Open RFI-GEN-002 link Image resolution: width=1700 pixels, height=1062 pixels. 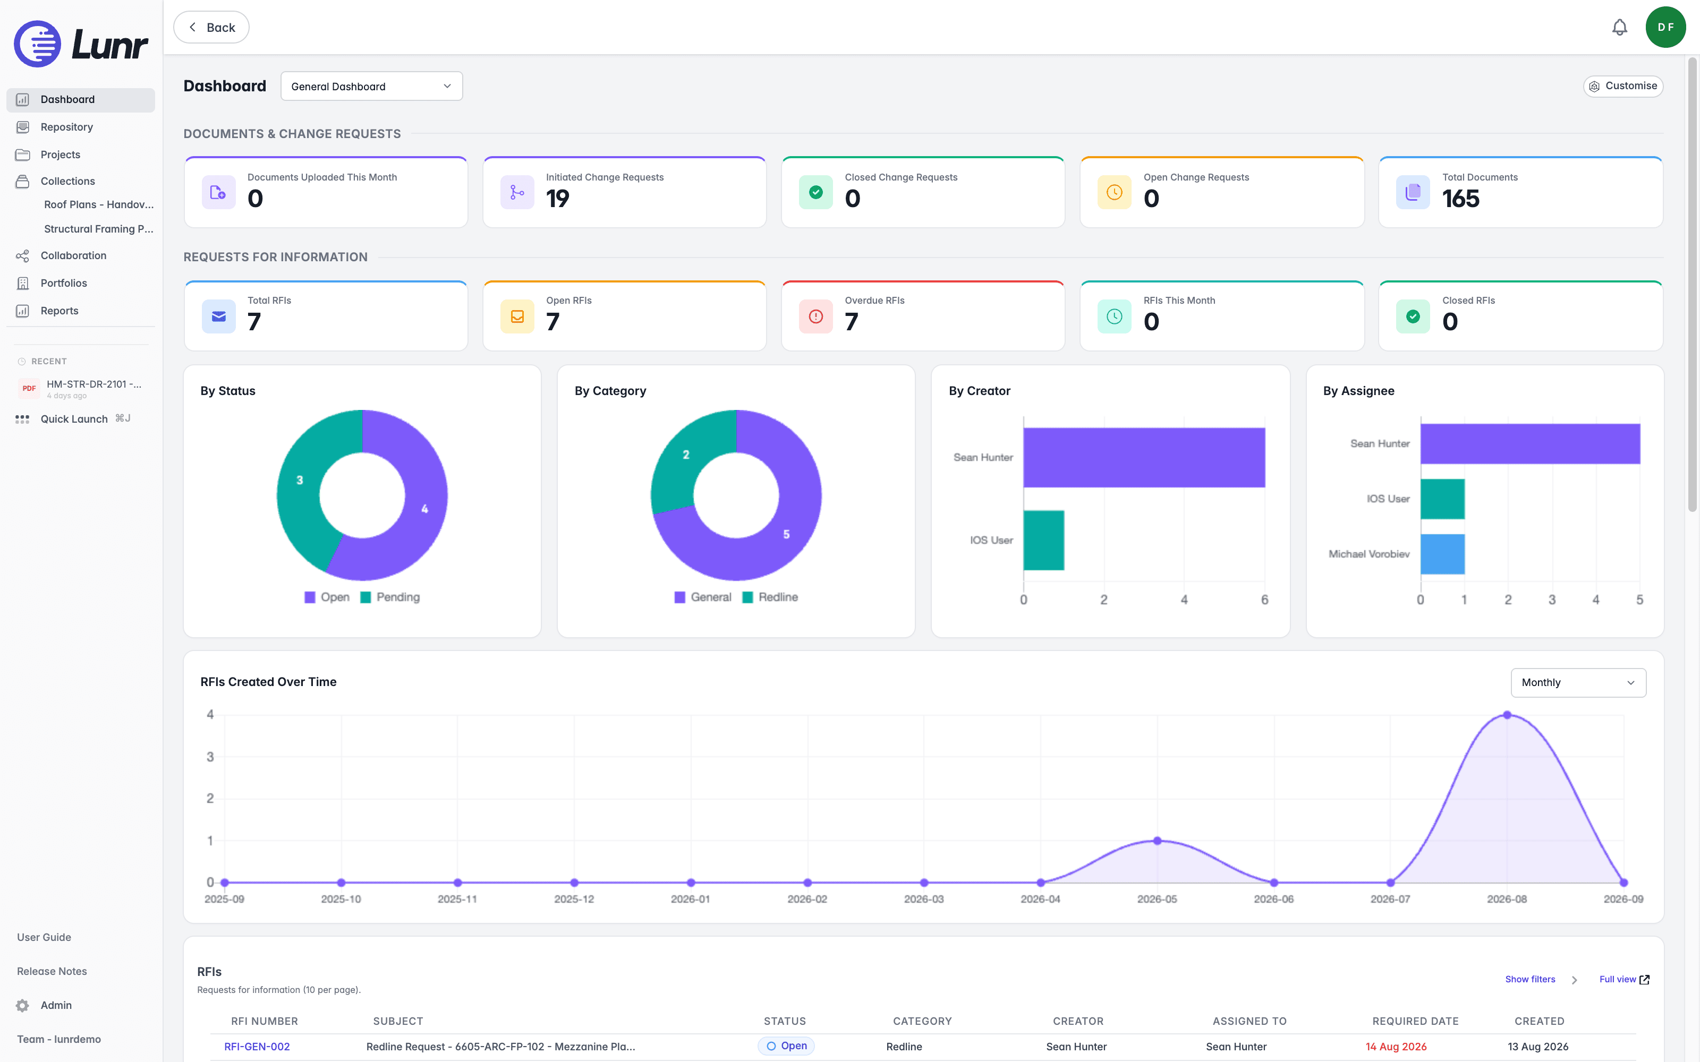tap(257, 1047)
